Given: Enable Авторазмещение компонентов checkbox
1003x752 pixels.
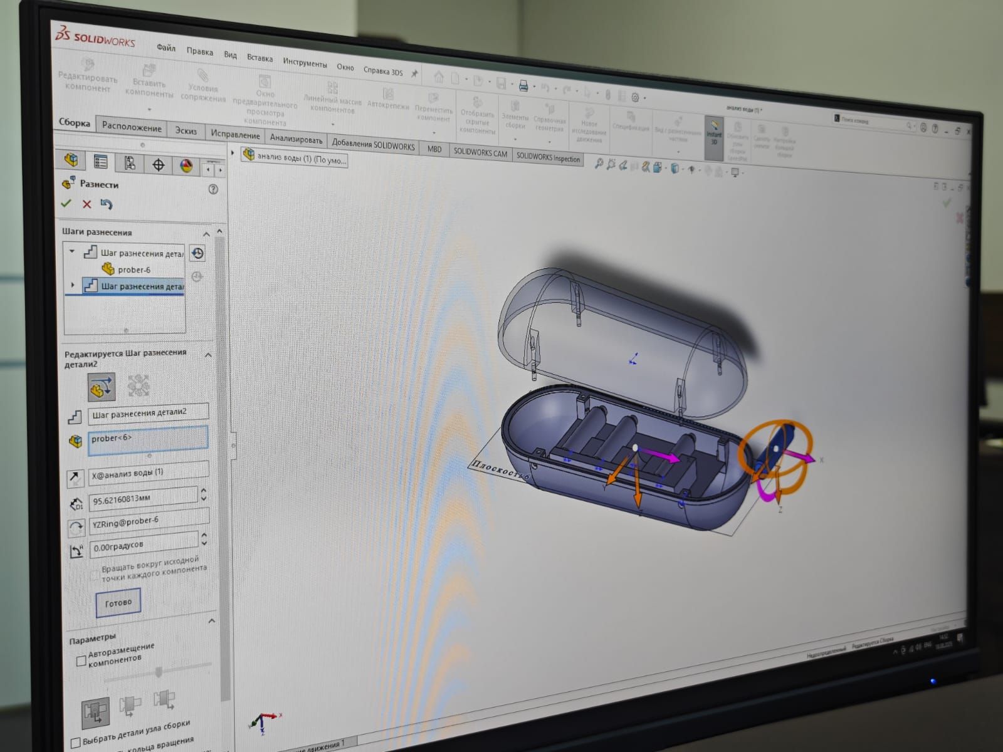Looking at the screenshot, I should tap(80, 661).
